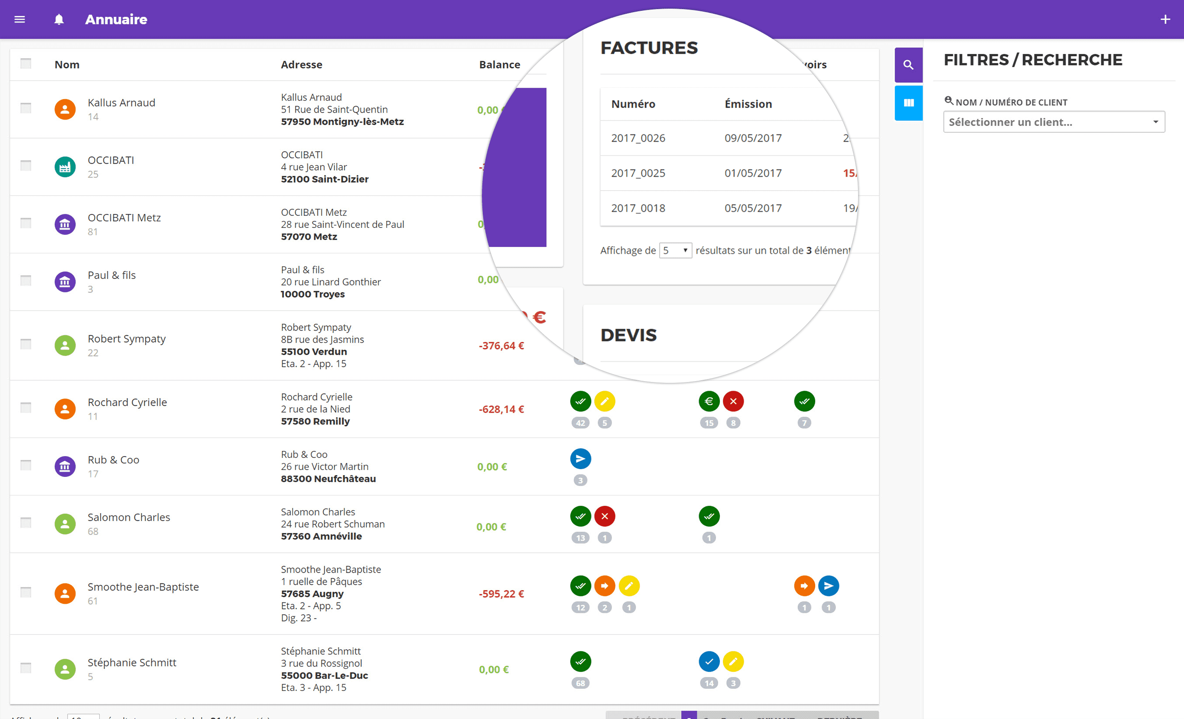Check the Salomon Charles row checkbox
The image size is (1184, 719).
[26, 522]
